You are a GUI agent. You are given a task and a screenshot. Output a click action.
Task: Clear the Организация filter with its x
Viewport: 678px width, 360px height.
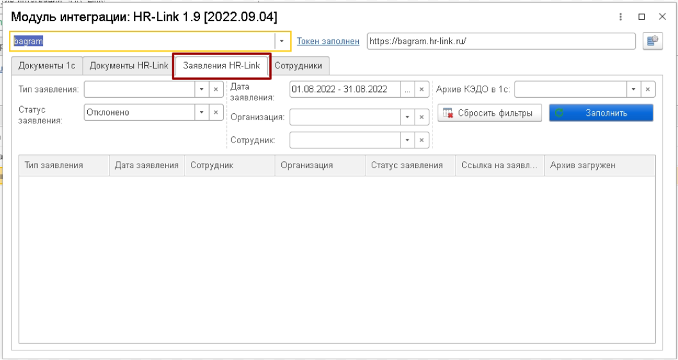(x=422, y=117)
